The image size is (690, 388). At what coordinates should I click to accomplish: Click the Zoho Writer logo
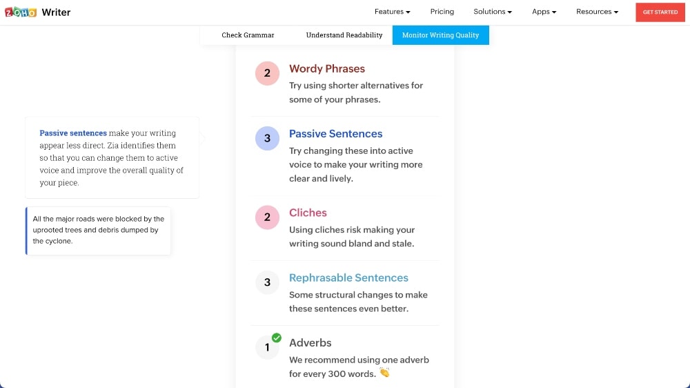38,12
